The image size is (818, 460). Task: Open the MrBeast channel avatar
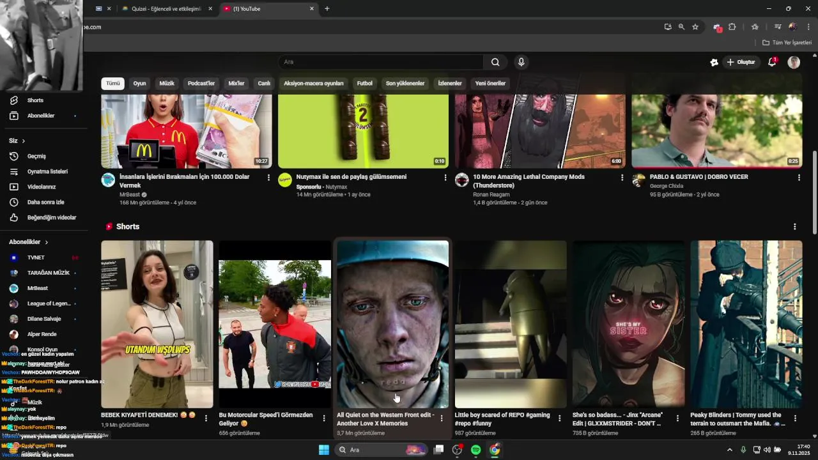pyautogui.click(x=108, y=180)
